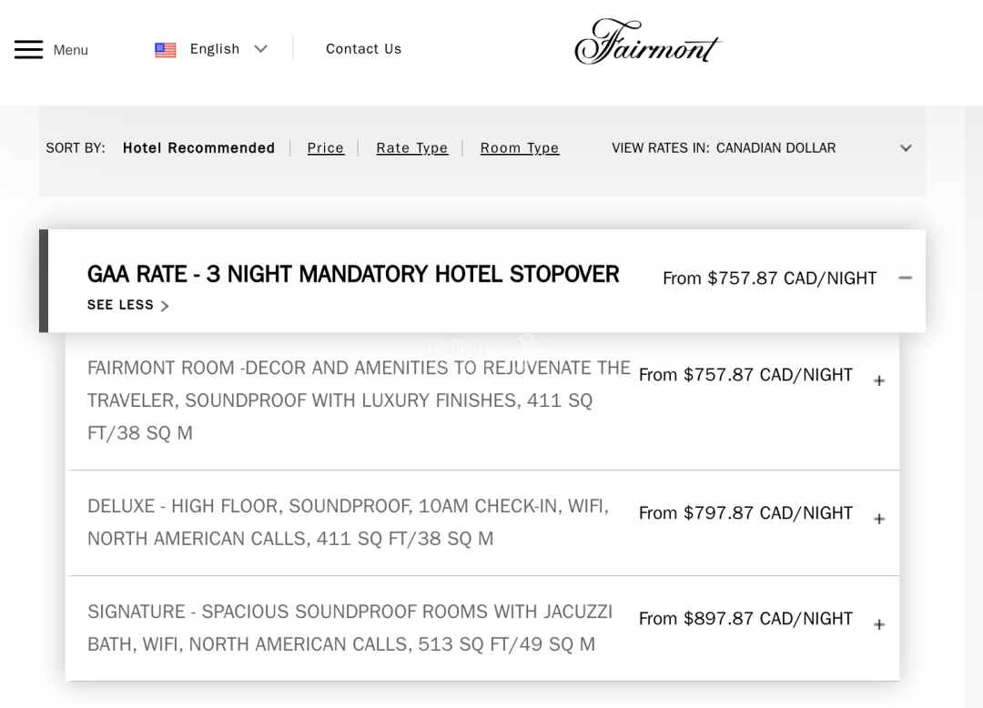
Task: Click the US flag language icon
Action: coord(166,49)
